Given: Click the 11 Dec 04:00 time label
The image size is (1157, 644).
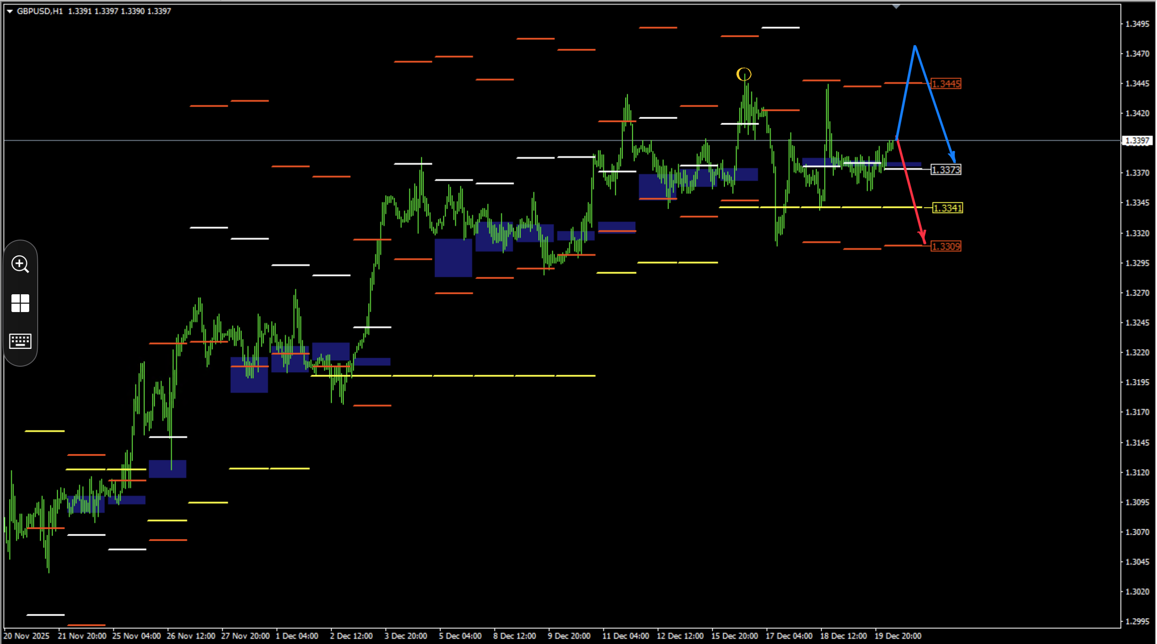Looking at the screenshot, I should 626,636.
